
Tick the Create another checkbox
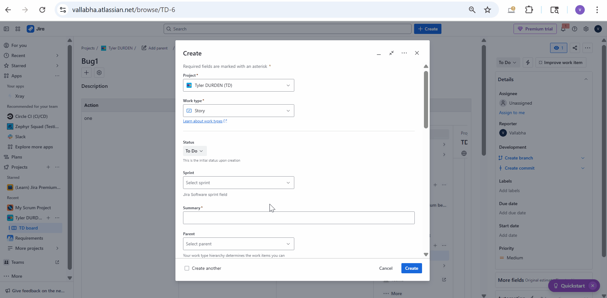coord(187,268)
